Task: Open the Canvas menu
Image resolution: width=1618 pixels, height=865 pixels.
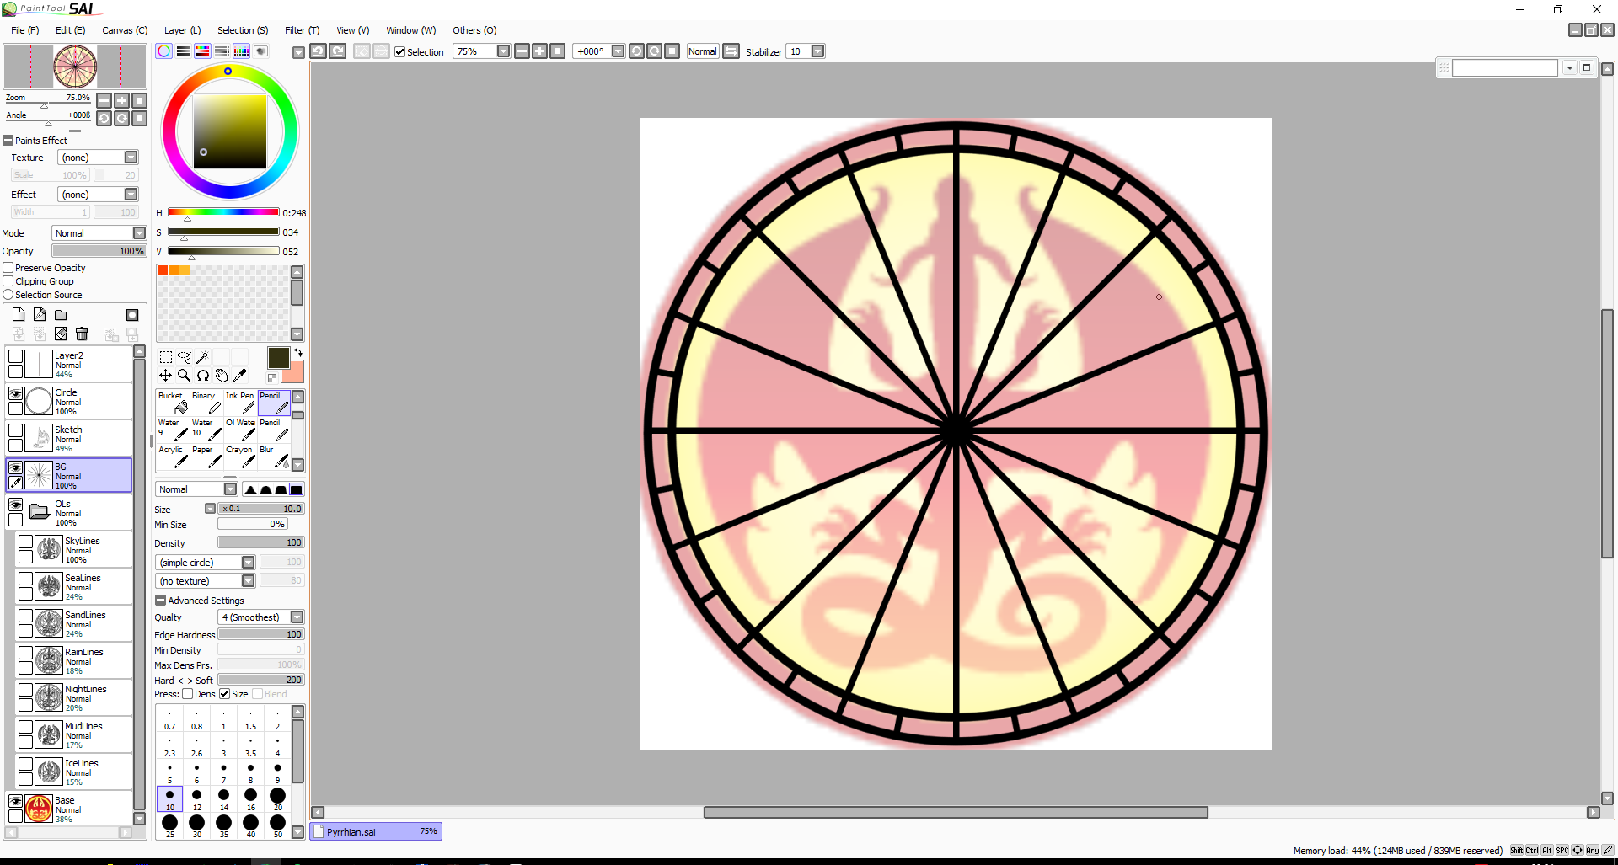Action: [124, 30]
